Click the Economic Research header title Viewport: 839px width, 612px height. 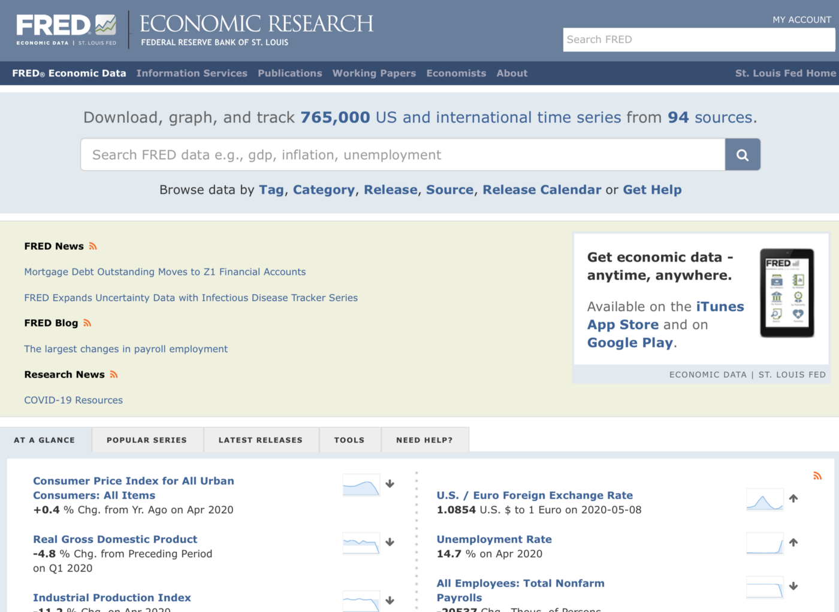[256, 24]
